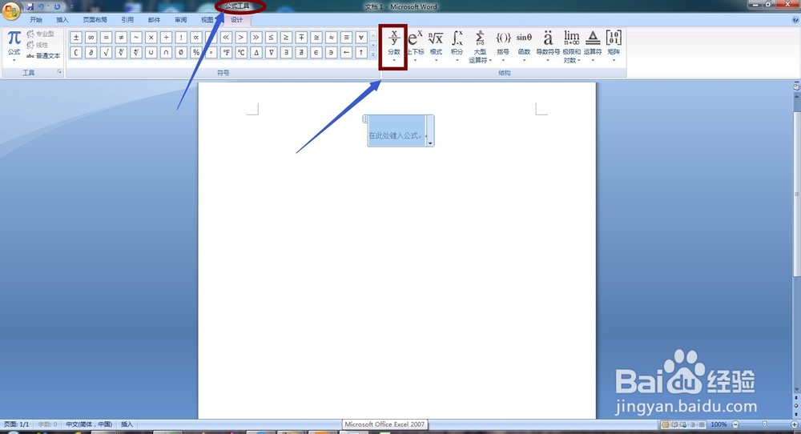This screenshot has width=801, height=434.
Task: Open the 大型运算符 large operator menu
Action: coord(480,46)
